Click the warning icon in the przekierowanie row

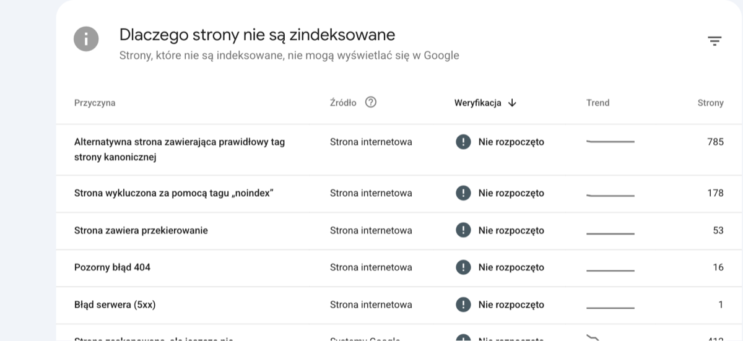[463, 230]
